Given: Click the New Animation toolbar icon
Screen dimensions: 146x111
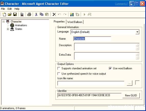Looking at the screenshot, I should click(72, 14).
